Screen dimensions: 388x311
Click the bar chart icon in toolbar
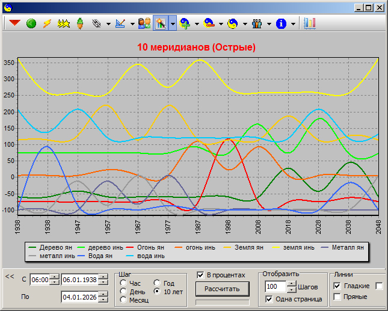point(310,23)
